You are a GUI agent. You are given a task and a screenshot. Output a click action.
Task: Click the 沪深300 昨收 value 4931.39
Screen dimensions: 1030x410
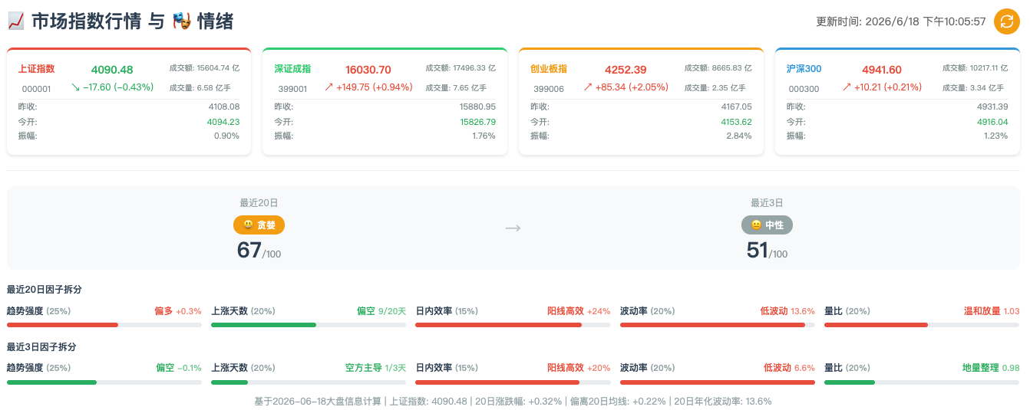click(992, 107)
